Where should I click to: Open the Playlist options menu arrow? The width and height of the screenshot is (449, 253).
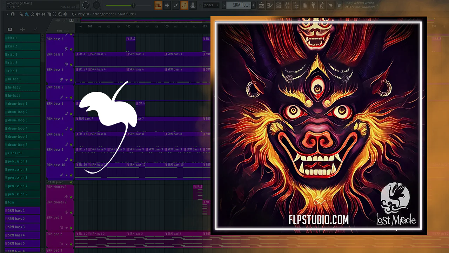click(7, 14)
